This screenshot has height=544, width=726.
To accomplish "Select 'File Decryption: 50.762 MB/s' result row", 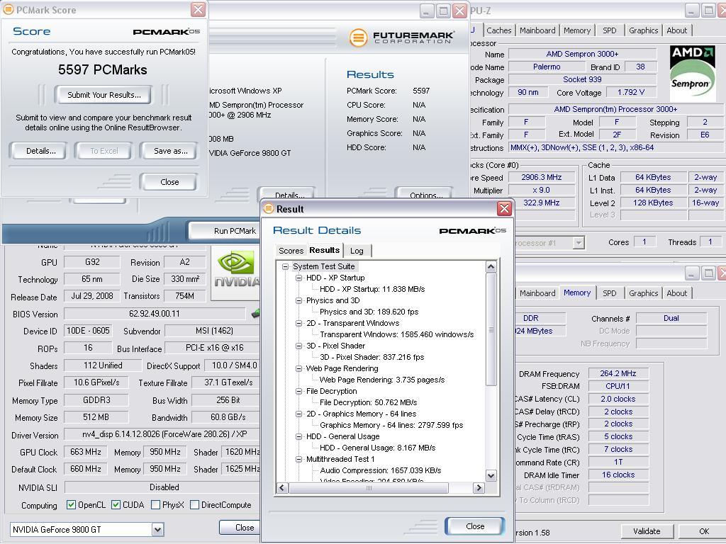I will (368, 402).
